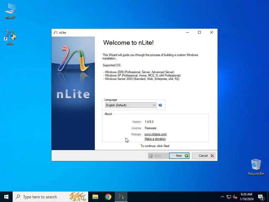Click the Cancel button in nLite
The width and height of the screenshot is (269, 202).
(204, 156)
